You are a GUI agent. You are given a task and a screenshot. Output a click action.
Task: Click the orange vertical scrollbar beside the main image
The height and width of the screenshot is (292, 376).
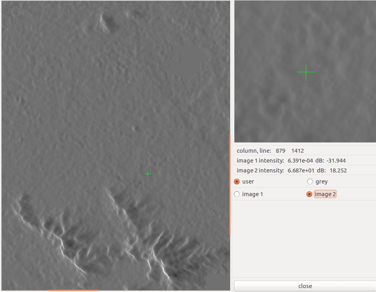click(230, 185)
